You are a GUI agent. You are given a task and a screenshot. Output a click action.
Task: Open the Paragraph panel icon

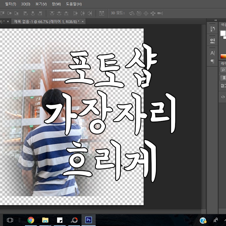tap(212, 61)
